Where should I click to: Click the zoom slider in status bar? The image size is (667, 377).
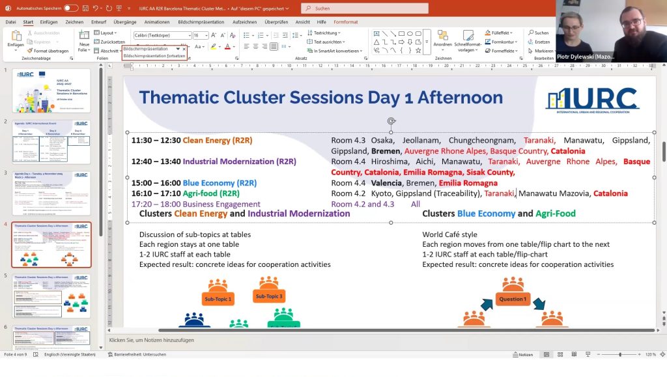point(619,355)
